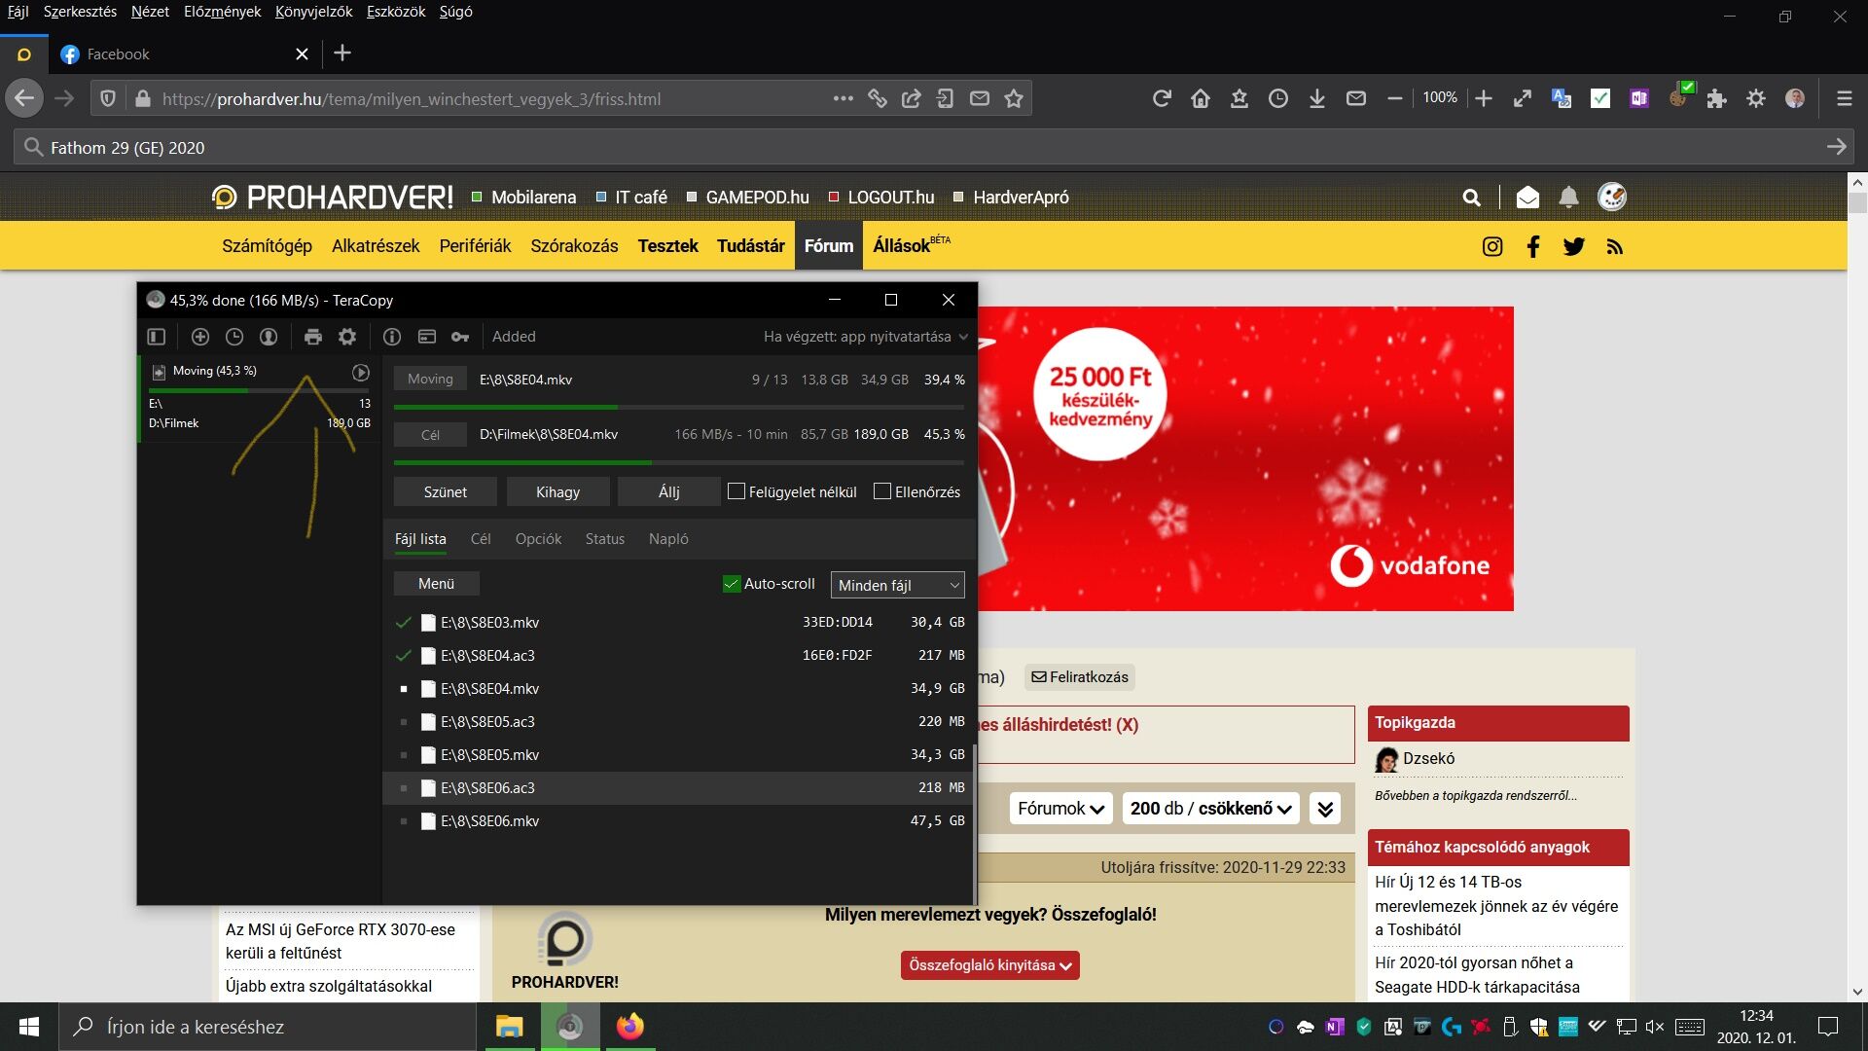
Task: Switch to Fájl lista tab
Action: 420,539
